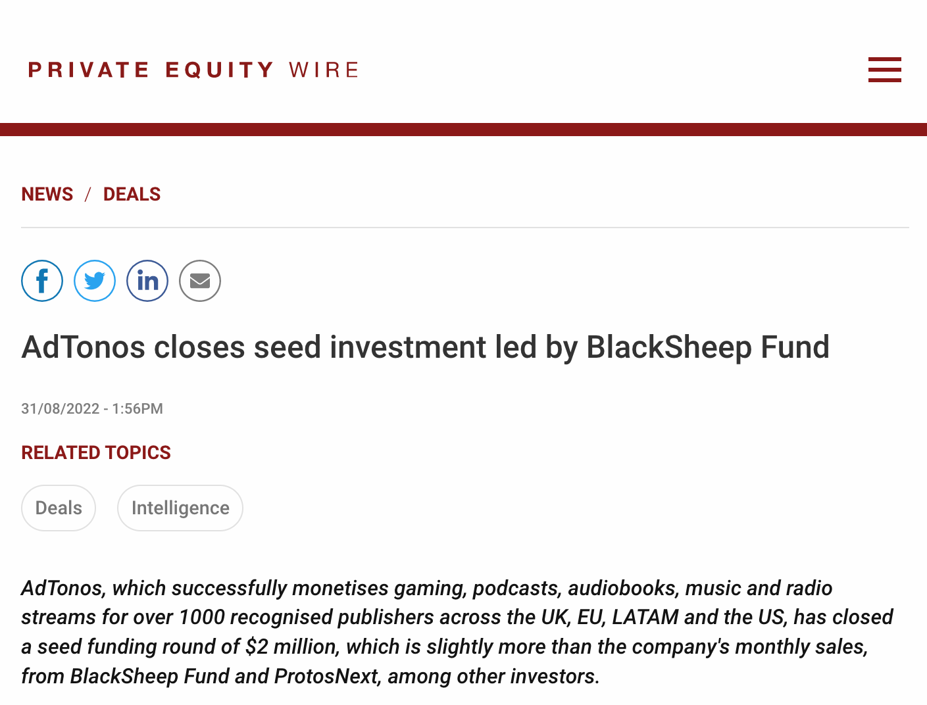Click "BlackSheep Fund" in the headline

[708, 347]
